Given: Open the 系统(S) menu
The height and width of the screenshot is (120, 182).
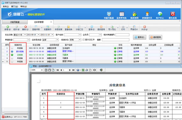Looking at the screenshot, I should coord(6,6).
